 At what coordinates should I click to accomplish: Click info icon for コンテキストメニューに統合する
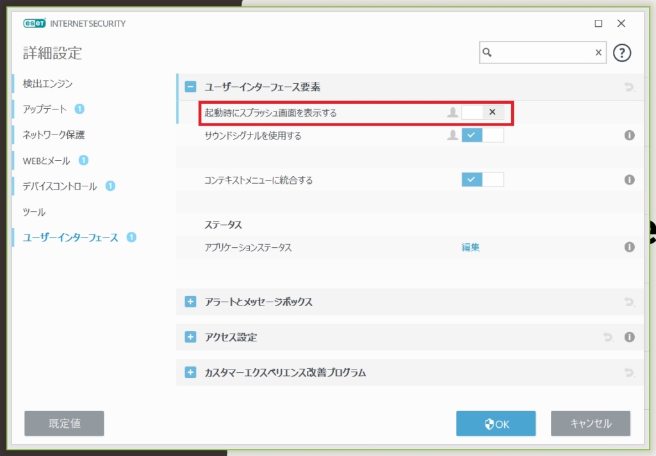click(629, 180)
